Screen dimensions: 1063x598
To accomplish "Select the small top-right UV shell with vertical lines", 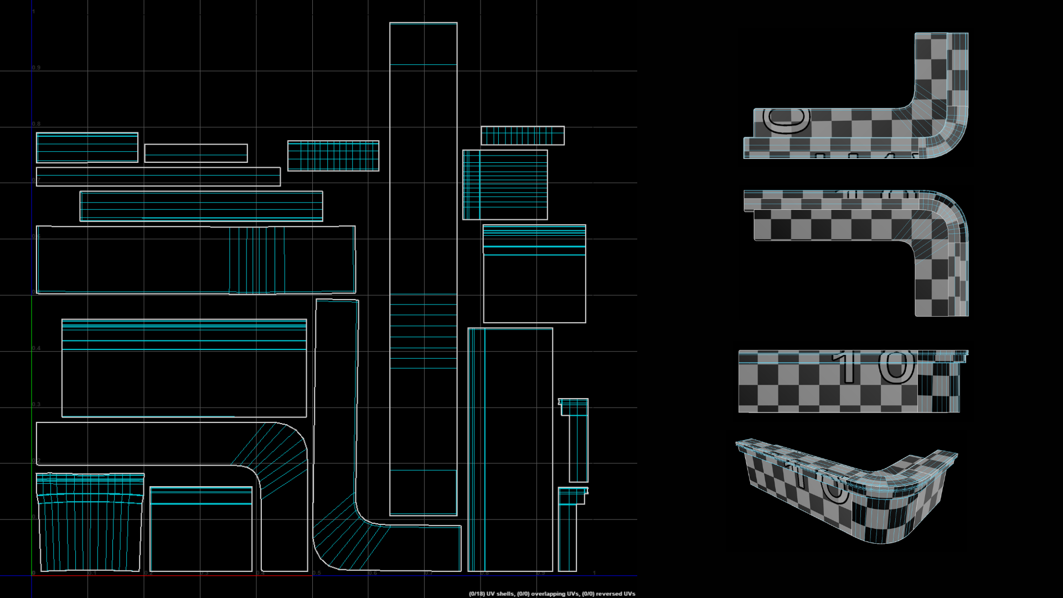I will click(523, 136).
